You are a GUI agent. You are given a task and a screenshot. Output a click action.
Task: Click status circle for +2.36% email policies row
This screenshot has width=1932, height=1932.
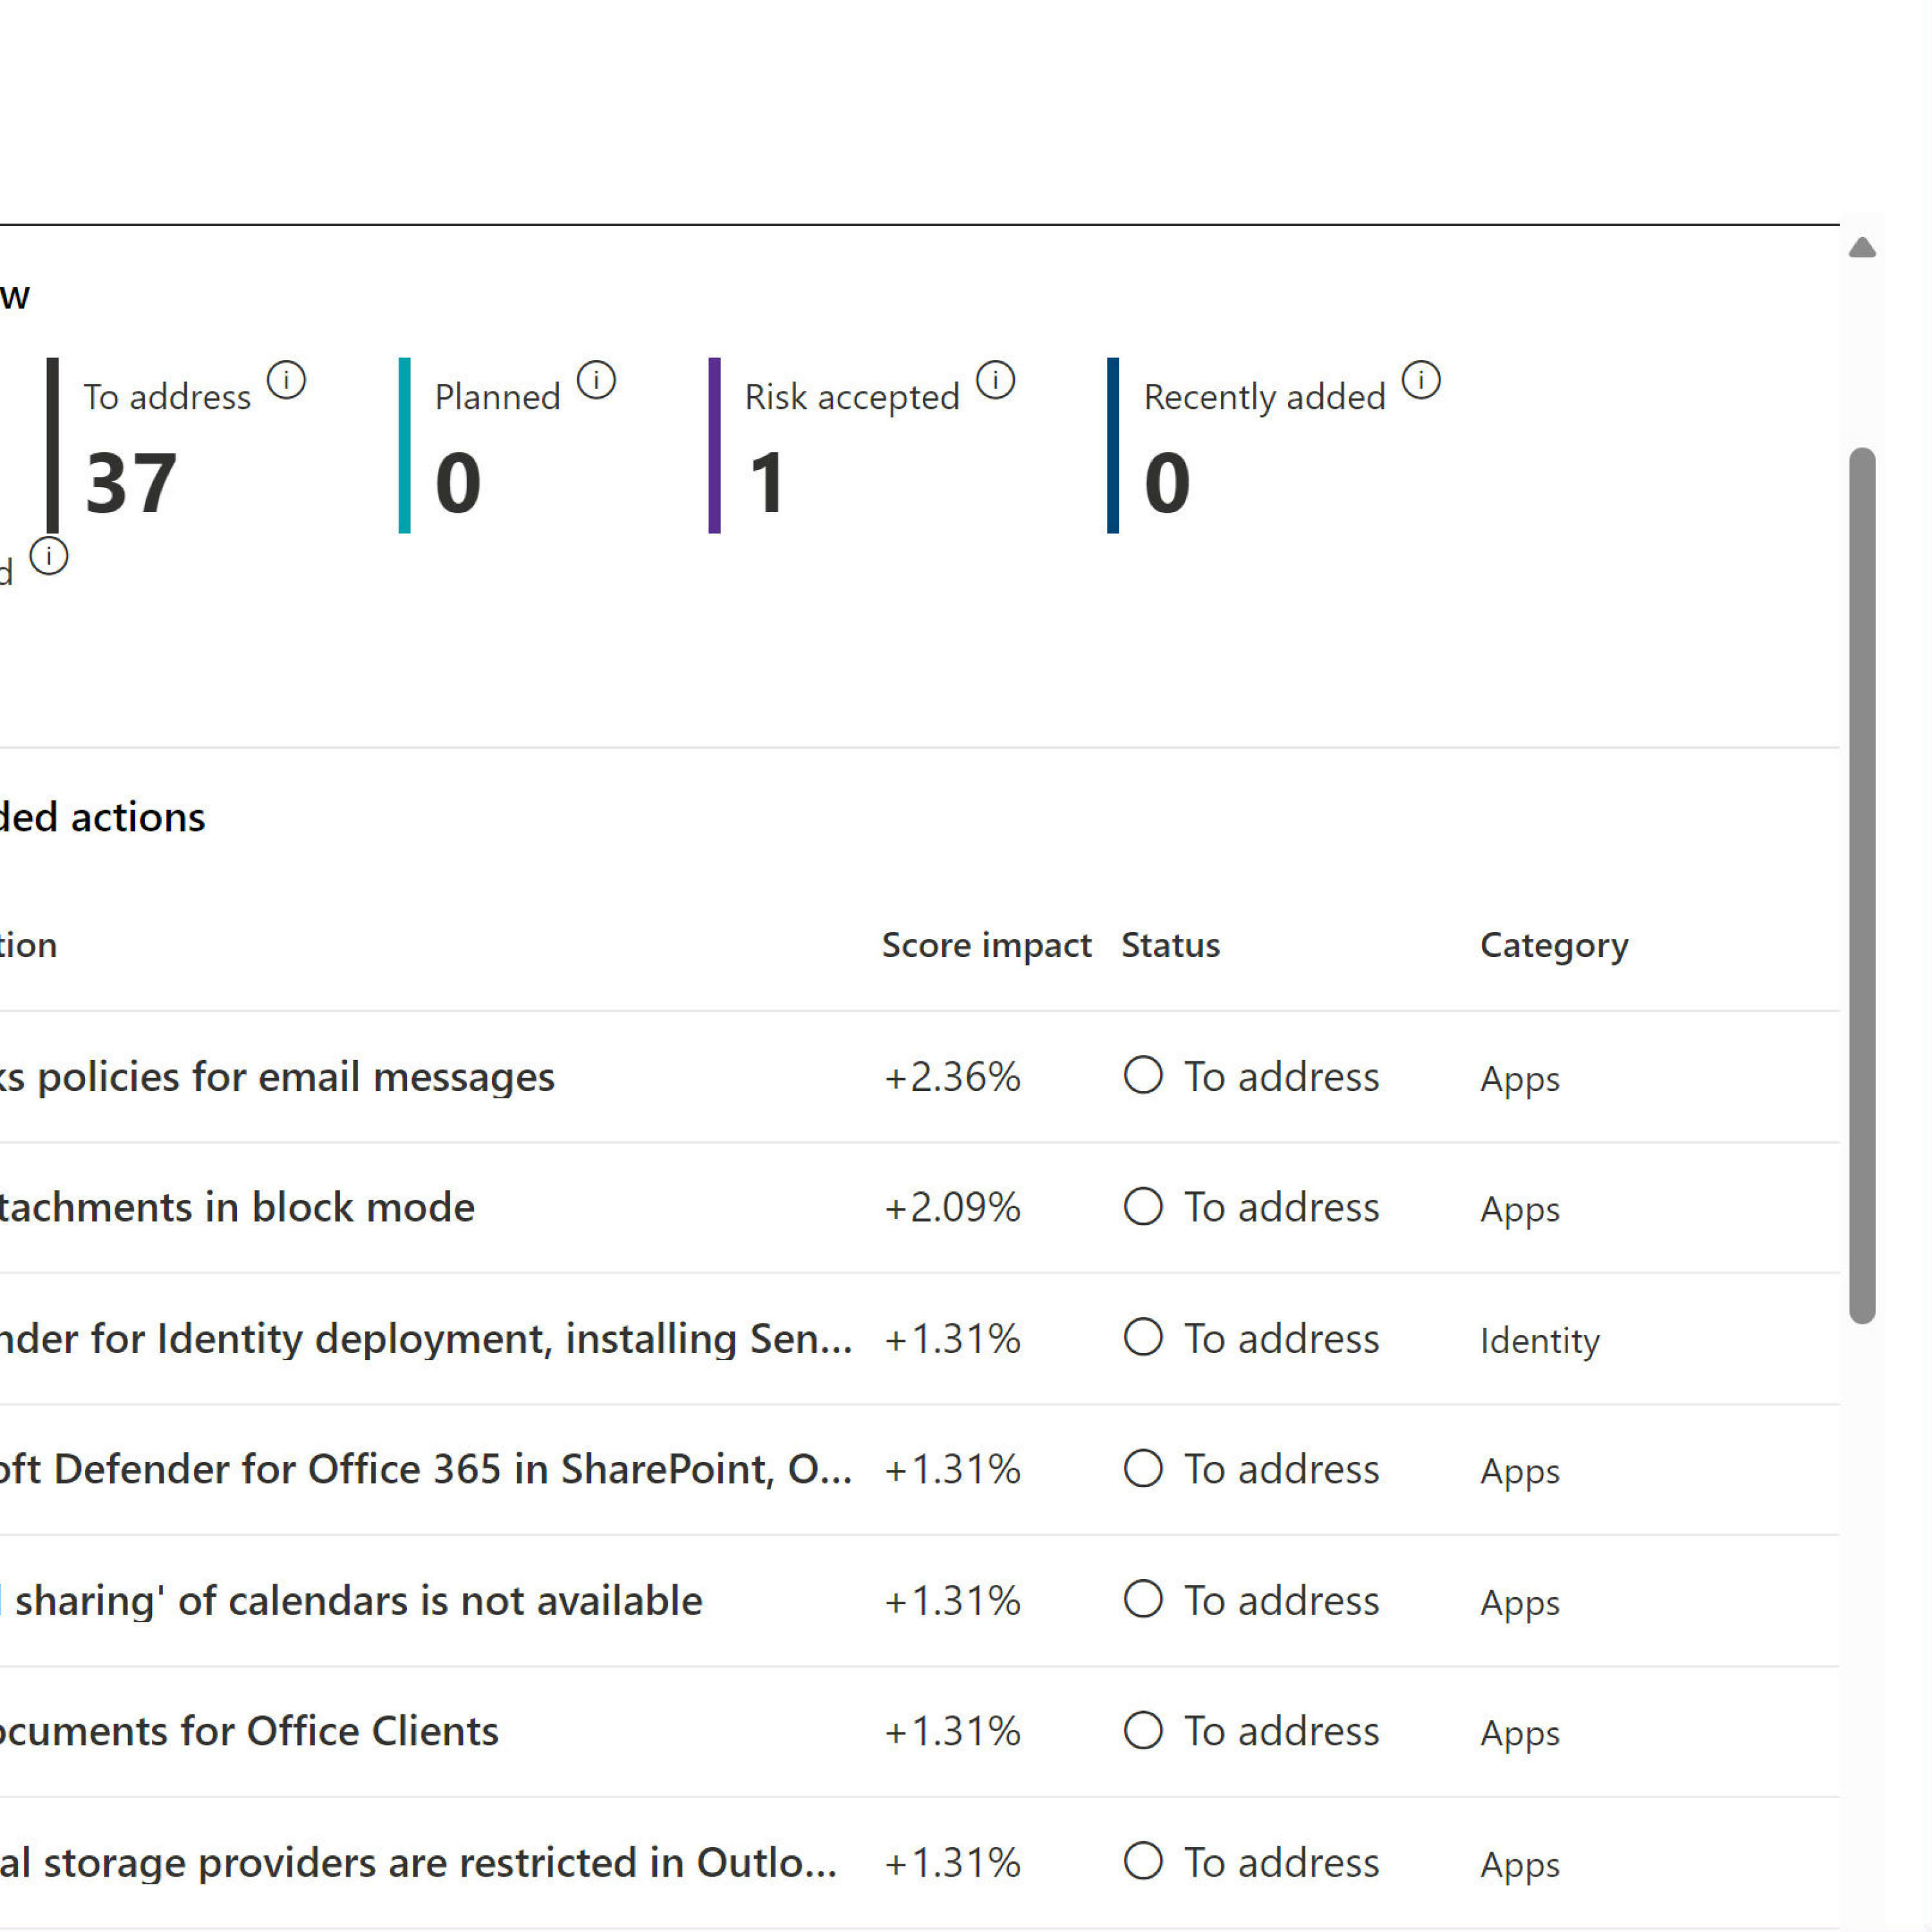1143,1076
